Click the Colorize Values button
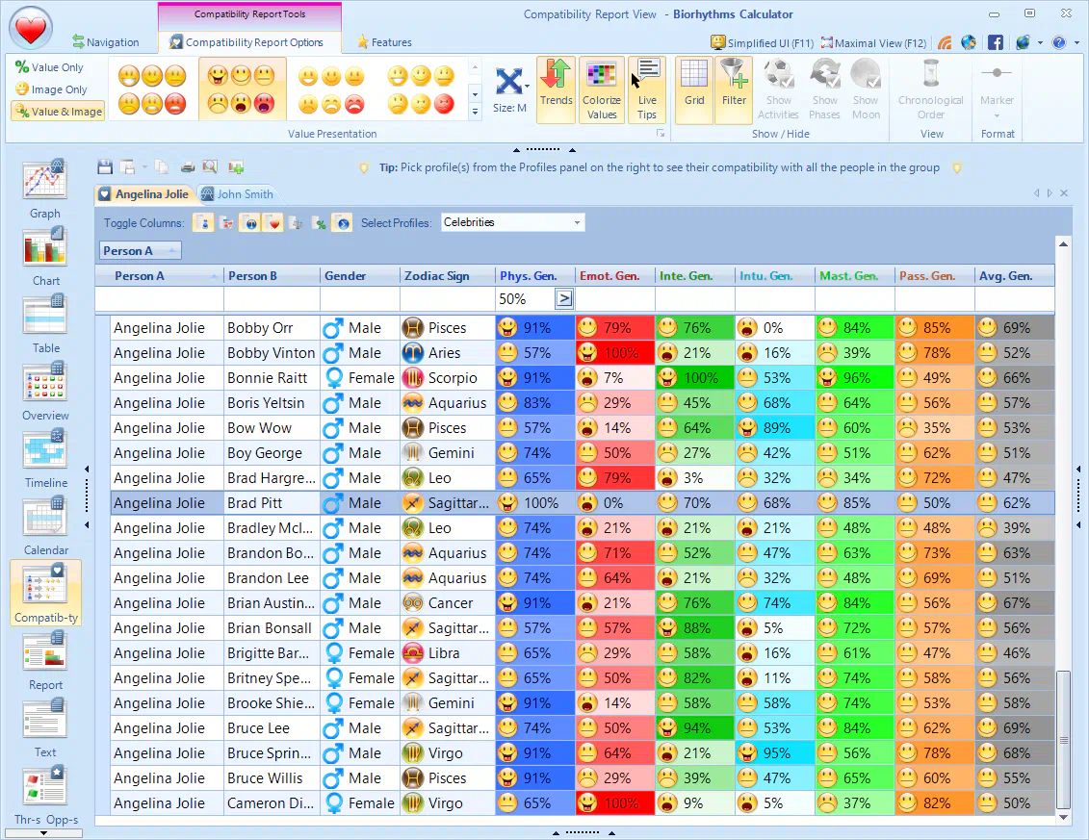 (602, 89)
